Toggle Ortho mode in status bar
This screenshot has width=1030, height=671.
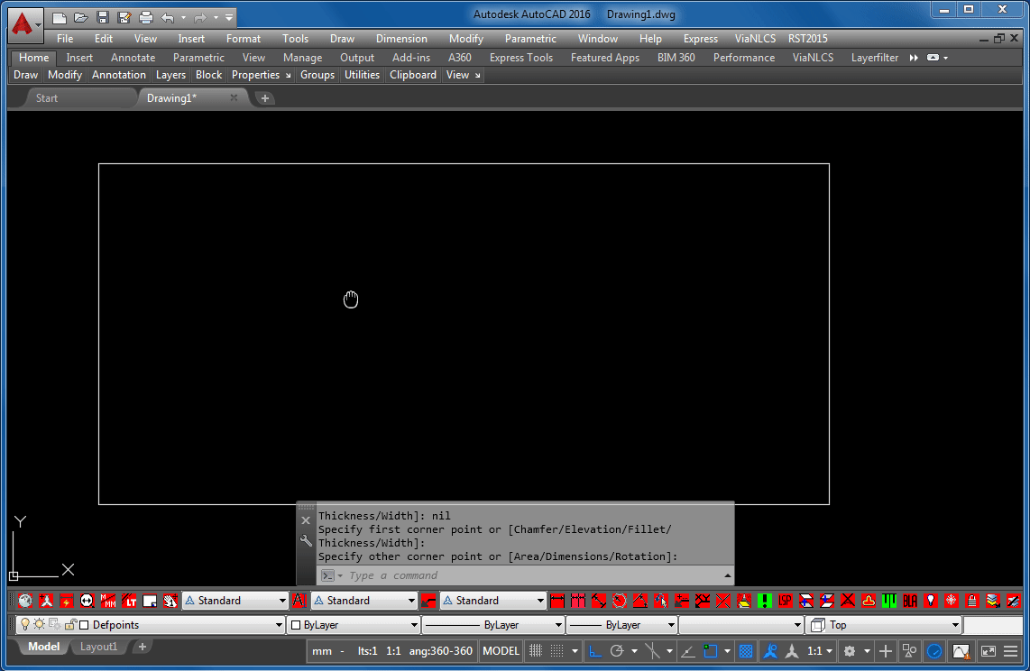pyautogui.click(x=595, y=651)
